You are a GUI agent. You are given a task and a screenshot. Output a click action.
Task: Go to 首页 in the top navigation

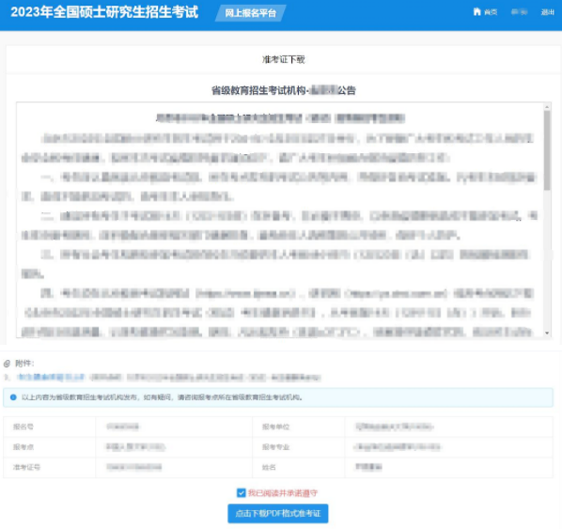491,12
